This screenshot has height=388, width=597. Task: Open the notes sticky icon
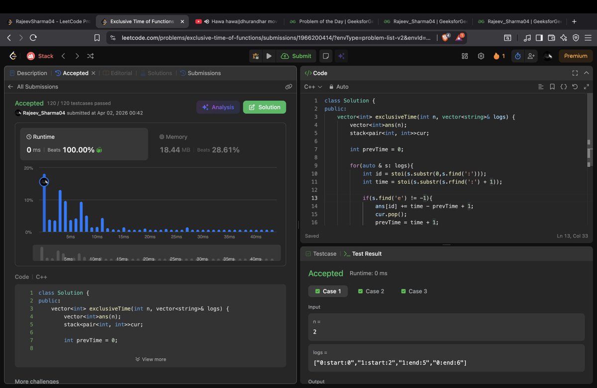coord(325,56)
